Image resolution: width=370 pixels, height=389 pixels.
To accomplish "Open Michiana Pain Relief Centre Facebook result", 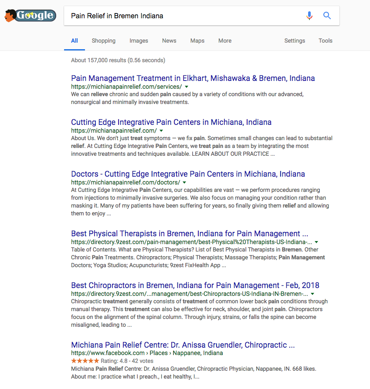I will pyautogui.click(x=183, y=345).
